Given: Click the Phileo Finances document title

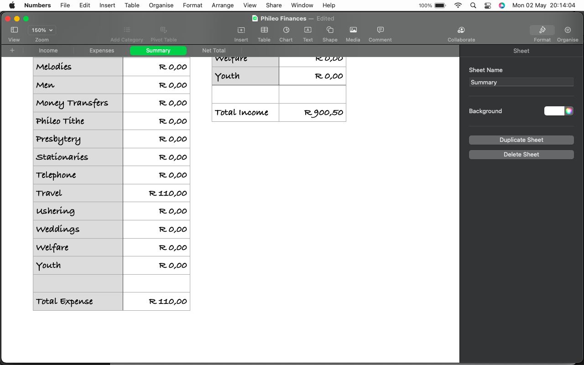Looking at the screenshot, I should point(283,19).
